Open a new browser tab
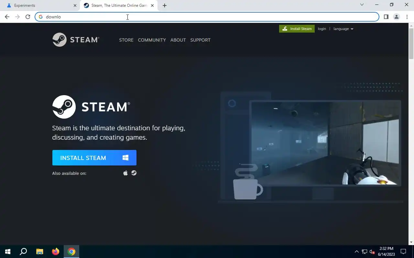This screenshot has height=258, width=414. tap(165, 5)
